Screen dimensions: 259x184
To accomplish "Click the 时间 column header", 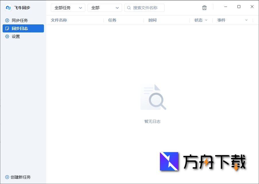I will click(x=152, y=20).
